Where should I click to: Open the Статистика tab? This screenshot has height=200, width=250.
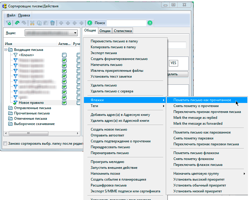pos(123,31)
